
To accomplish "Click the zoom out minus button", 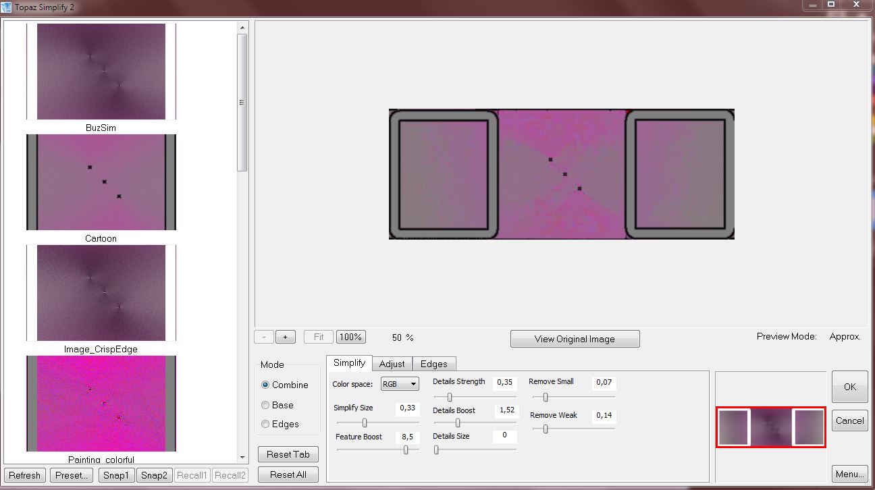I will point(264,336).
